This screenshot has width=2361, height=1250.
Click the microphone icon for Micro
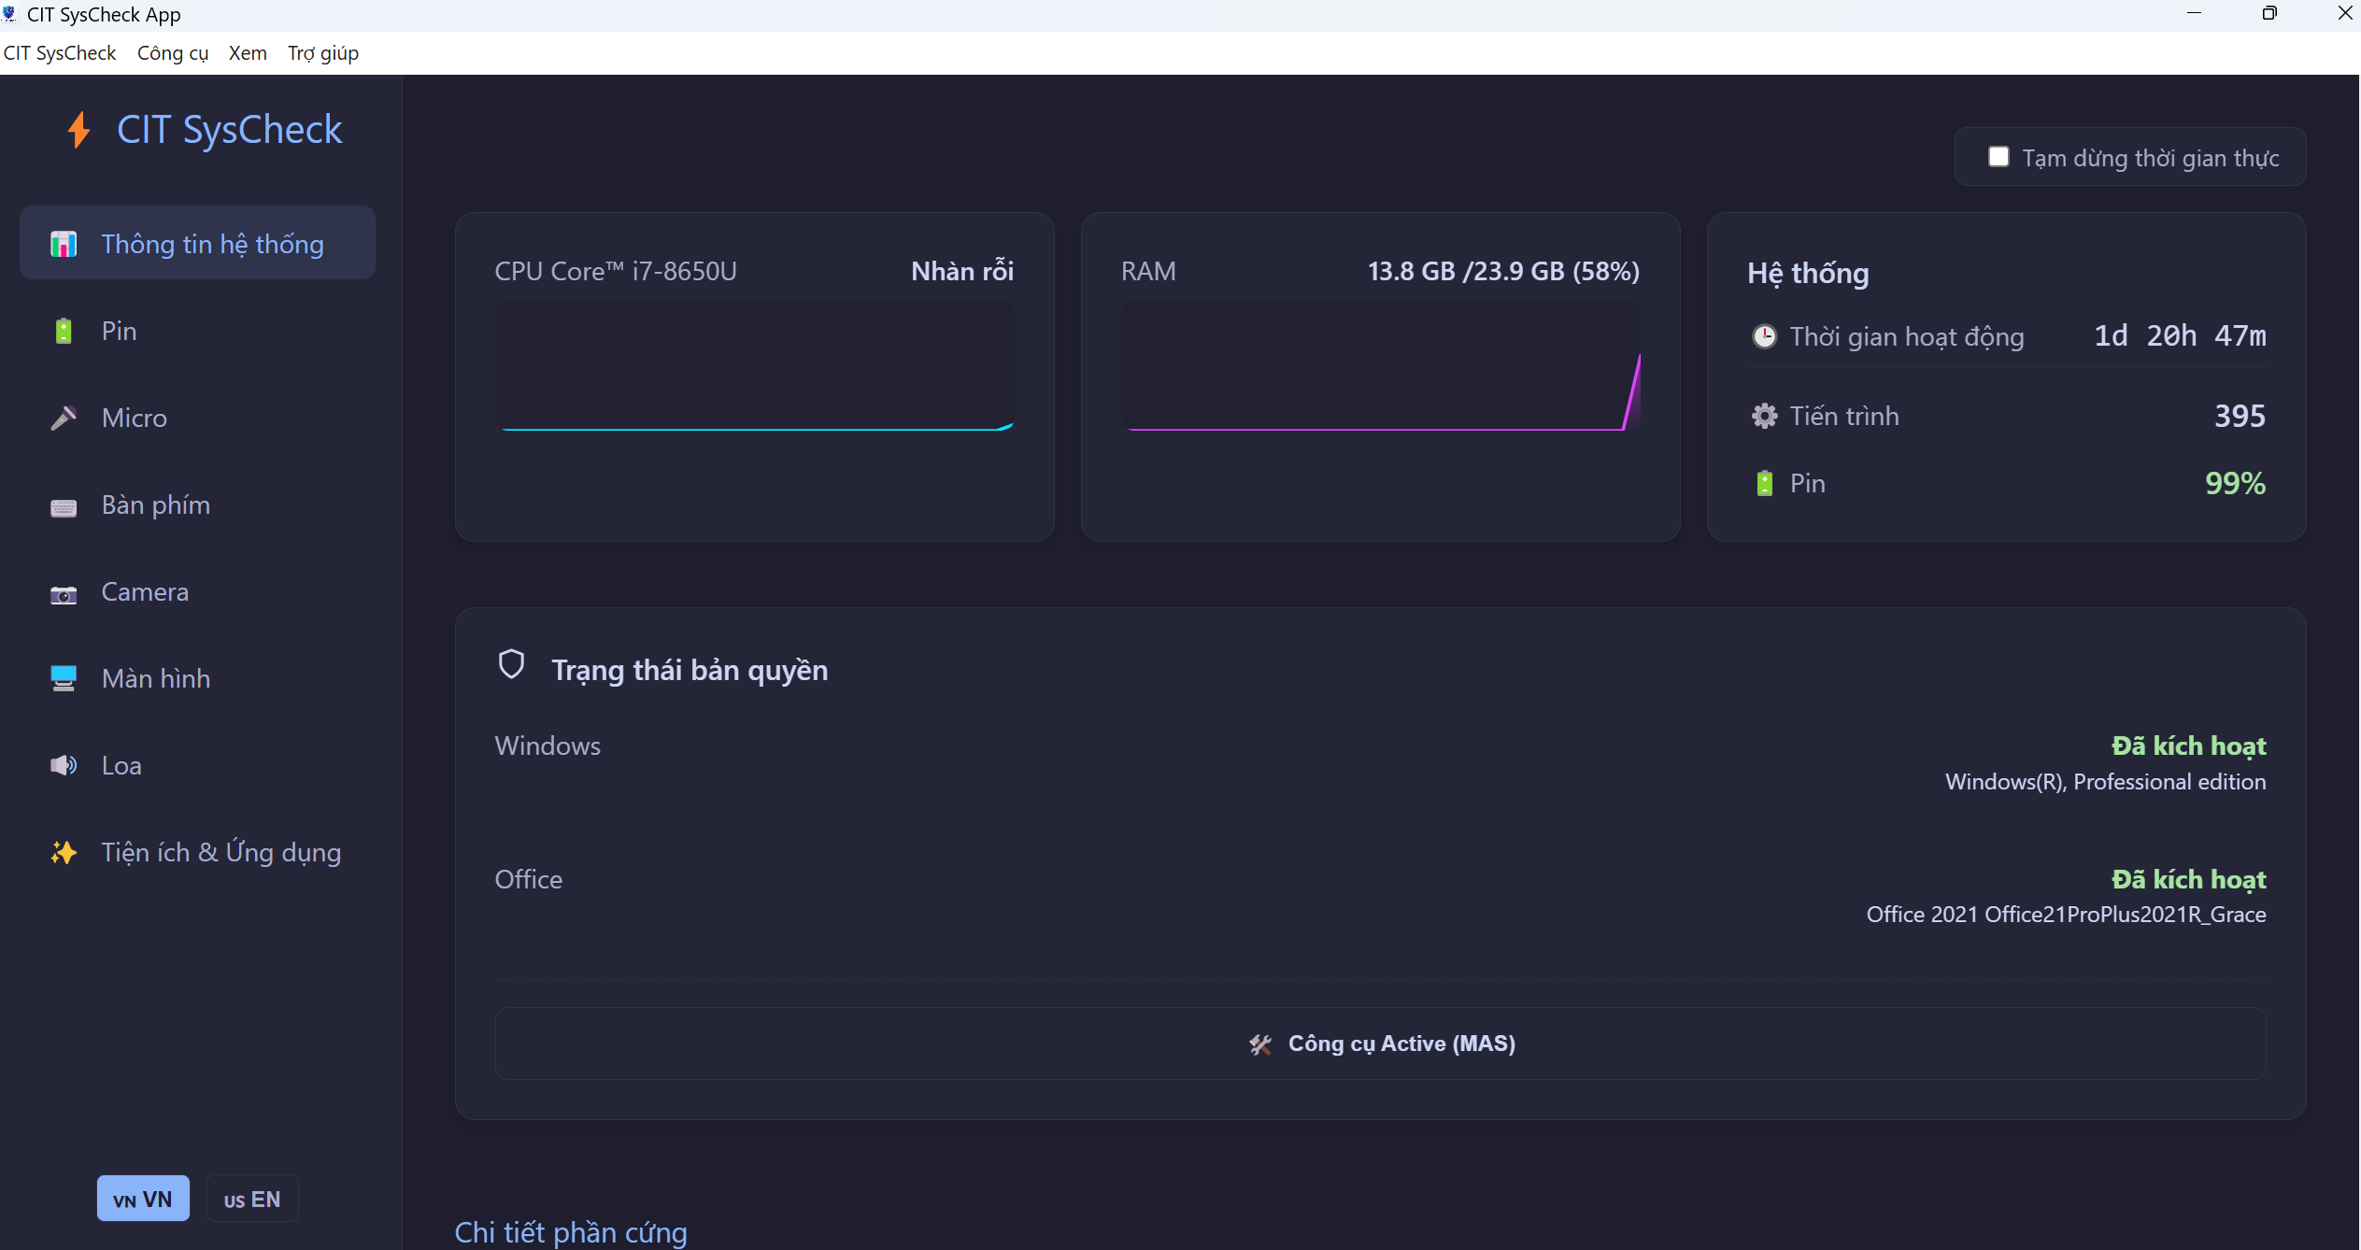pyautogui.click(x=63, y=418)
